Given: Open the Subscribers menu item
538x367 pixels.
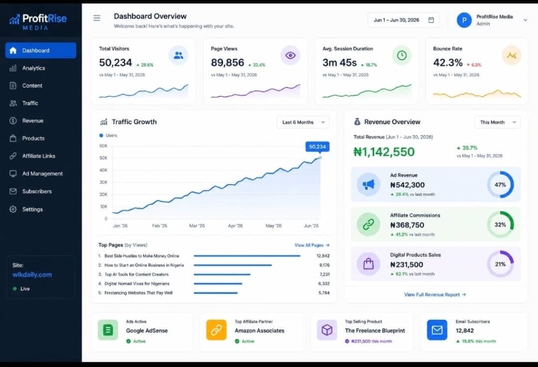Looking at the screenshot, I should coord(41,192).
